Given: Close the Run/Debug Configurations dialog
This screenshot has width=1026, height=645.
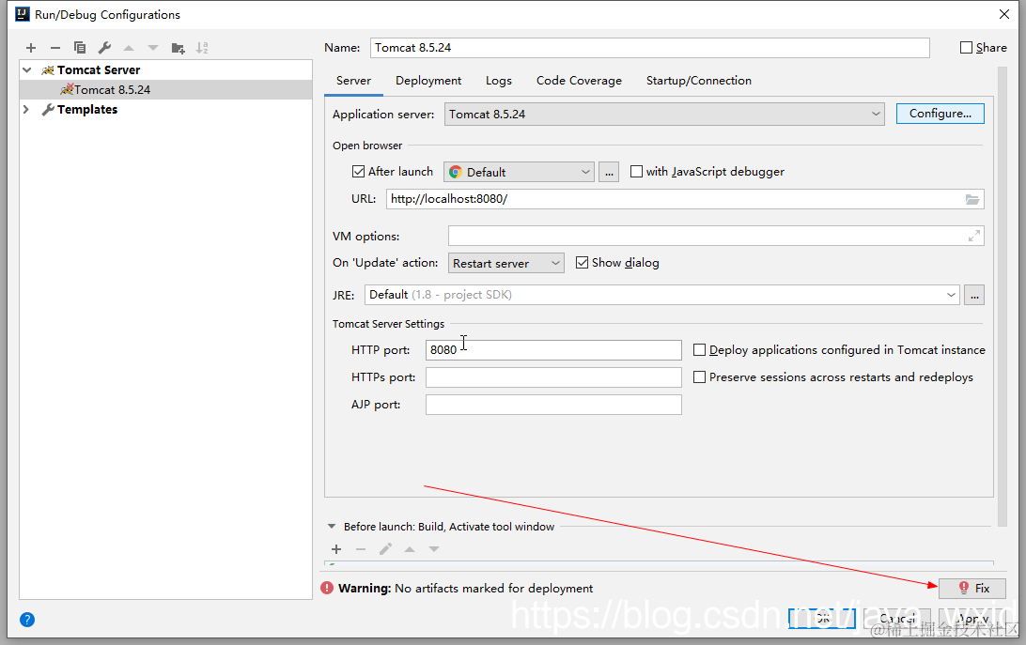Looking at the screenshot, I should pyautogui.click(x=1004, y=14).
